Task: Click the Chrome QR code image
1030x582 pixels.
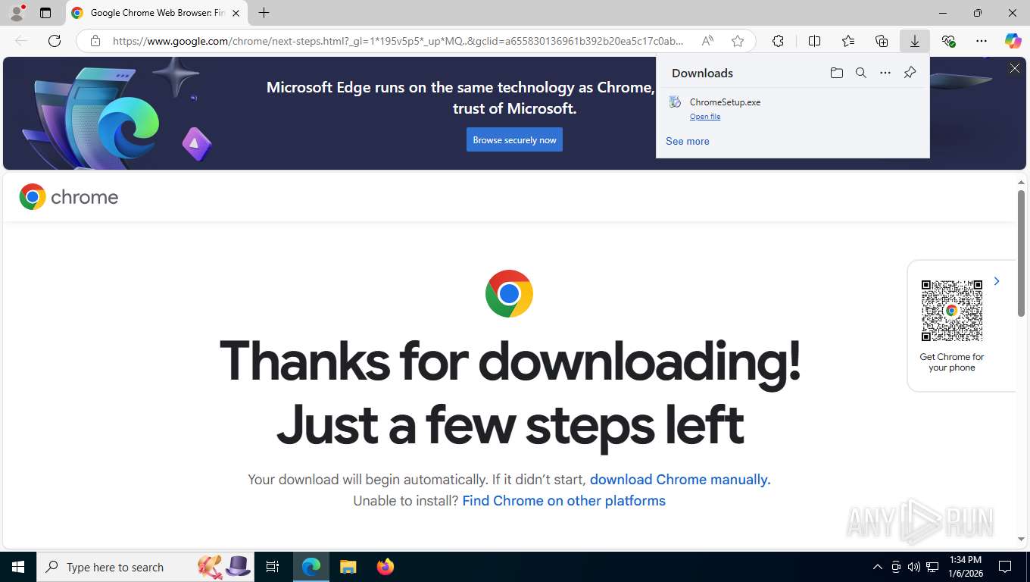Action: 952,311
